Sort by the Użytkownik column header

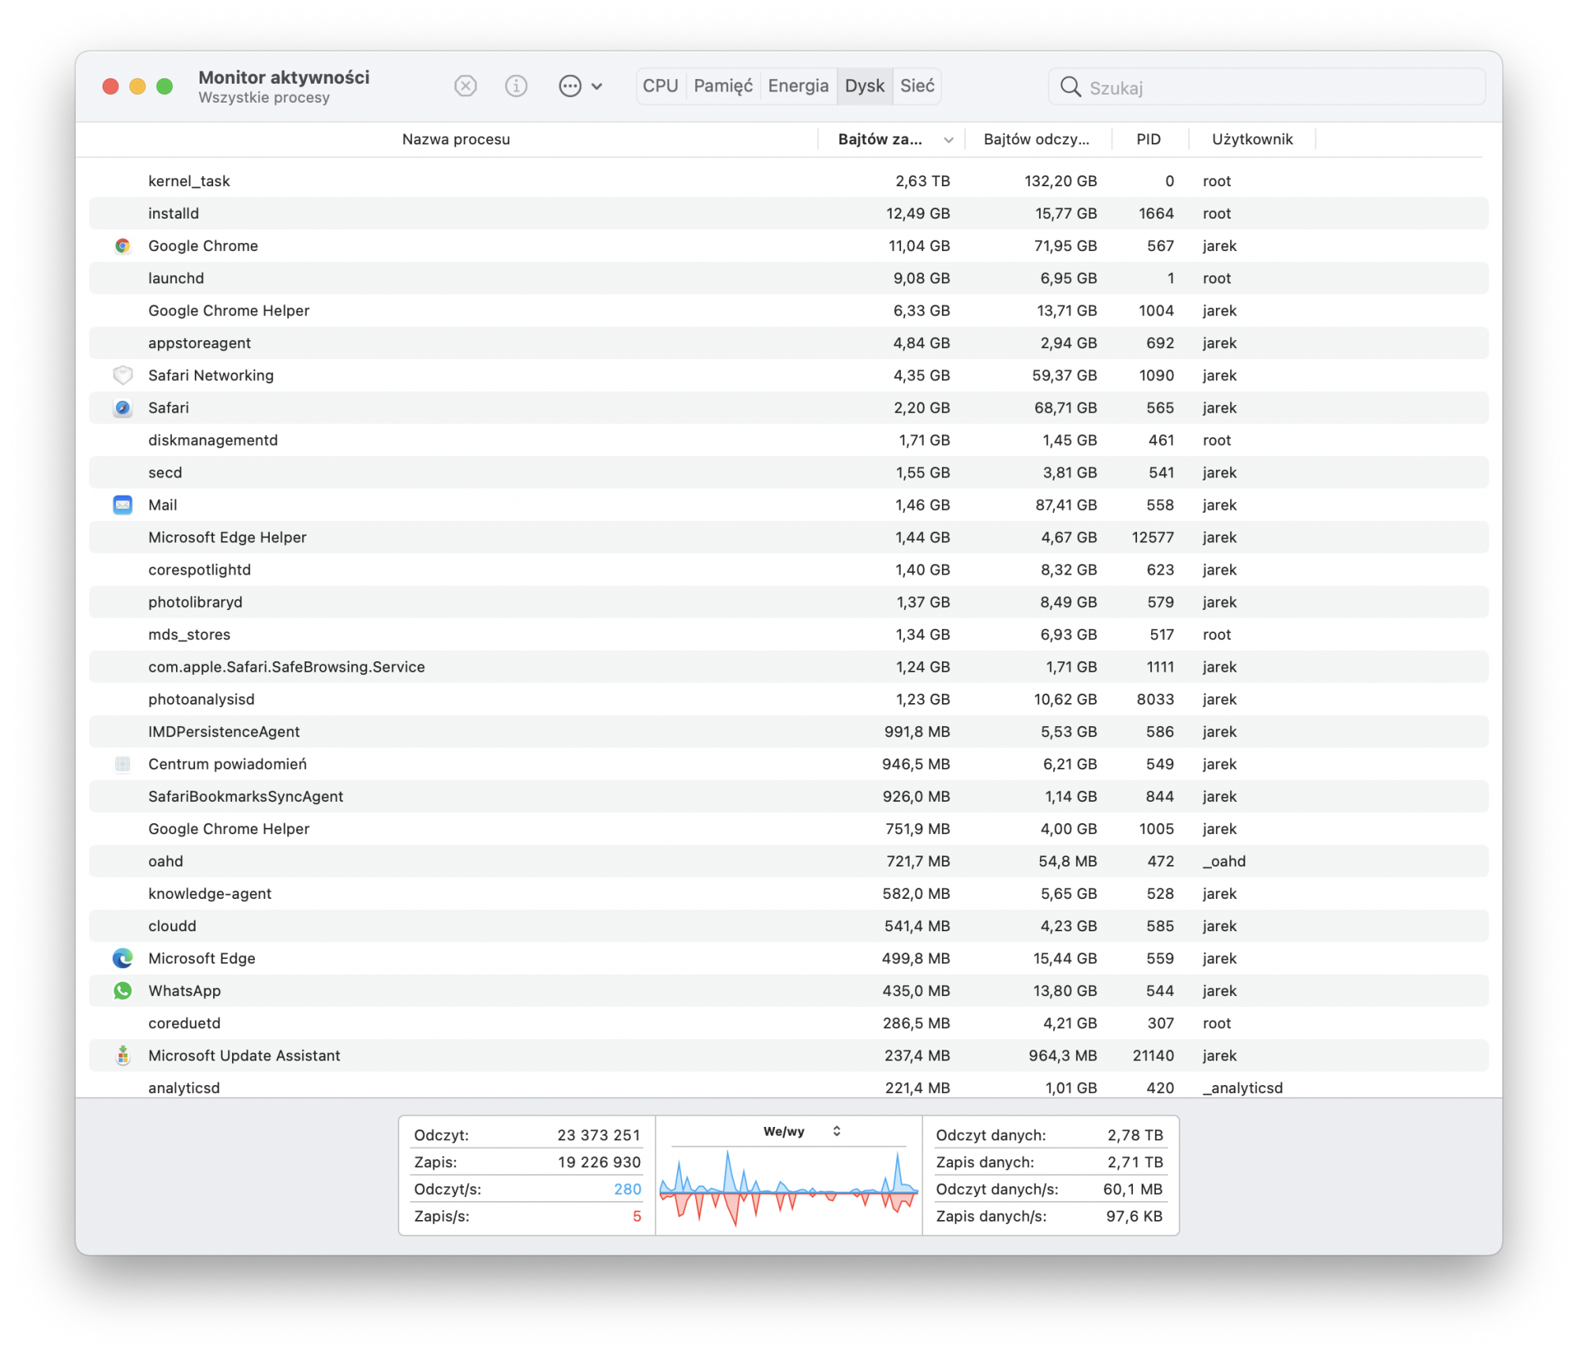click(x=1251, y=140)
